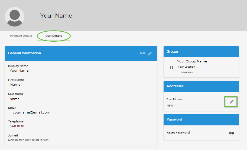247x150 pixels.
Task: Click the Your Name page heading
Action: [x=56, y=16]
